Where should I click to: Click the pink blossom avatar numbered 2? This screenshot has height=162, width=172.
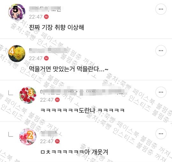pos(28,137)
